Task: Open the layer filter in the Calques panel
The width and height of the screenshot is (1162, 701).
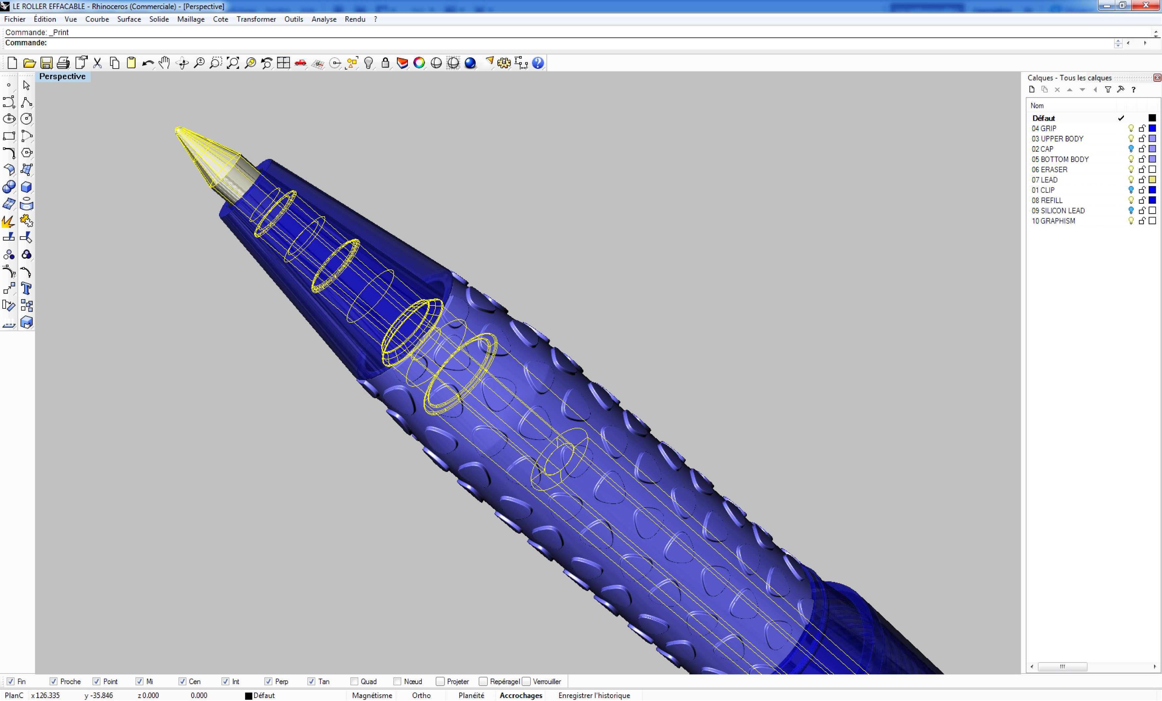Action: pos(1108,89)
